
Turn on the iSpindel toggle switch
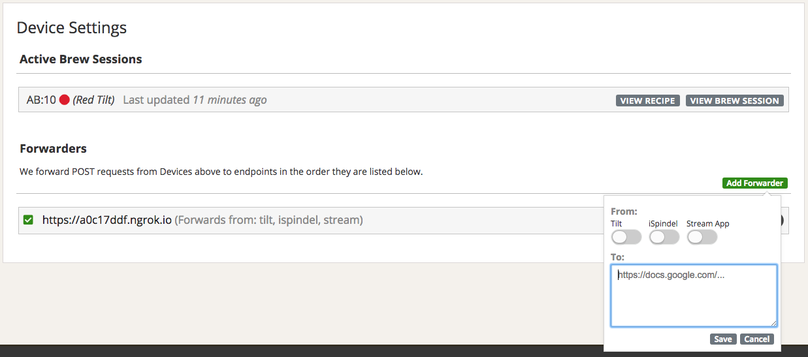click(664, 237)
